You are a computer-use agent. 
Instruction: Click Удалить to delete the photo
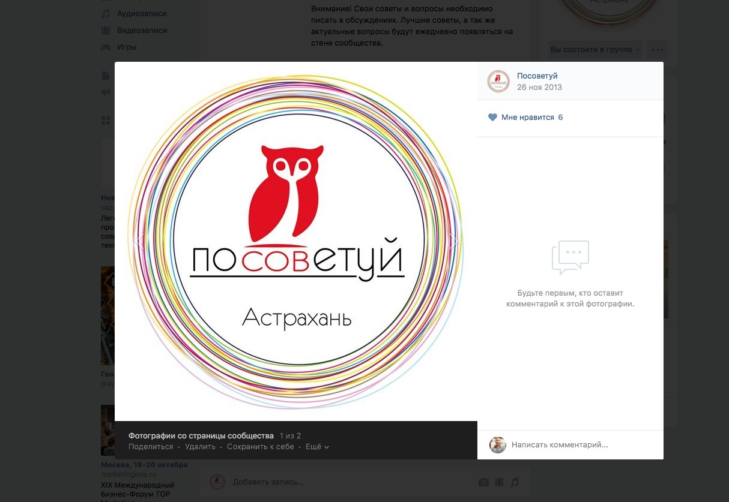(200, 447)
